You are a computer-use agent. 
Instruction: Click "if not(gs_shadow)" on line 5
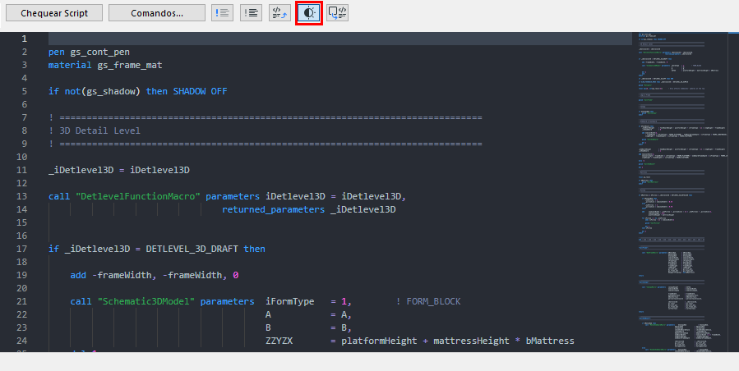pos(95,91)
